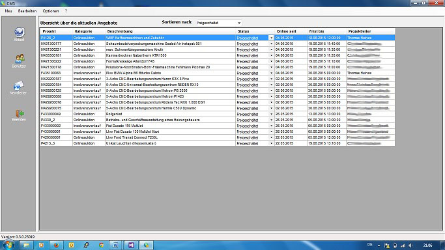Open the Bearbeiten menu
This screenshot has width=445, height=250.
pyautogui.click(x=27, y=11)
